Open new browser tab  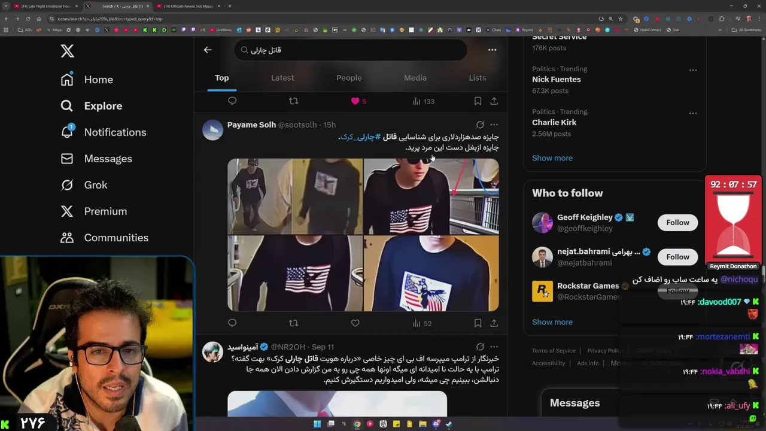230,6
